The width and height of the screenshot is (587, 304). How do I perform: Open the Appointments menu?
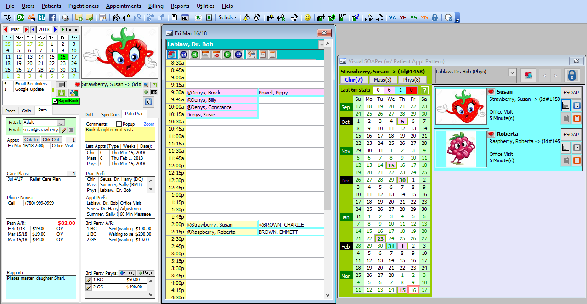pos(124,6)
